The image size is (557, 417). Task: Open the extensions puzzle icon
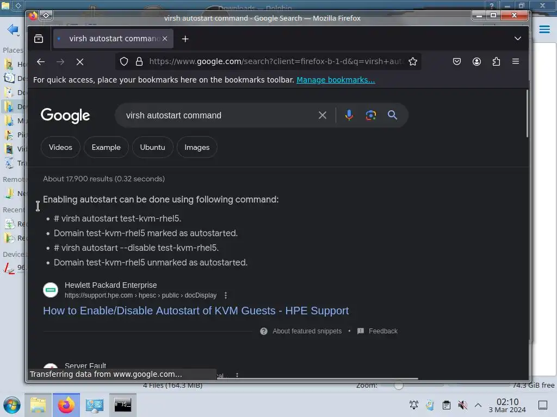coord(496,62)
